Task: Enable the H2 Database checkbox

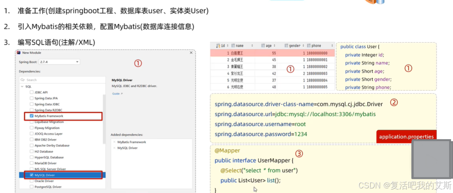Action: 32,151
